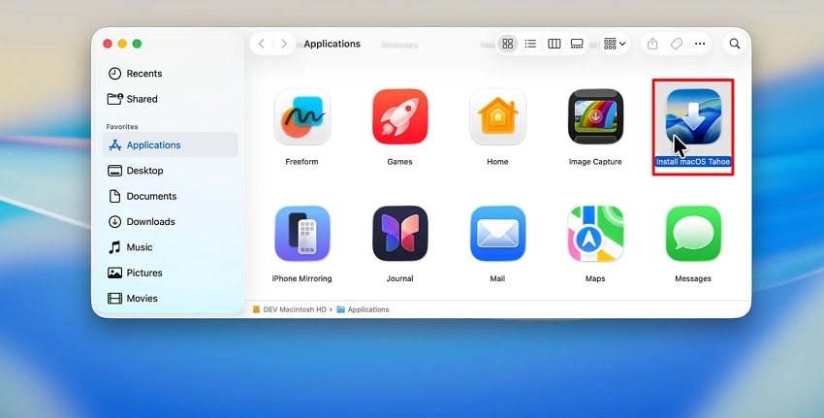Open Shared in the sidebar
This screenshot has width=824, height=418.
(170, 99)
